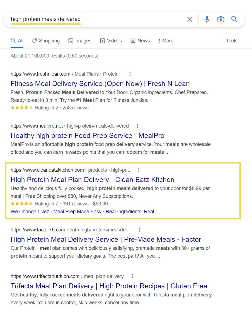Expand the More search categories menu

(166, 41)
